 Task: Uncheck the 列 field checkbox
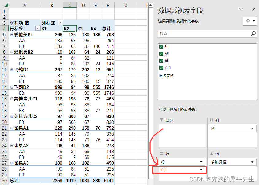[161, 53]
